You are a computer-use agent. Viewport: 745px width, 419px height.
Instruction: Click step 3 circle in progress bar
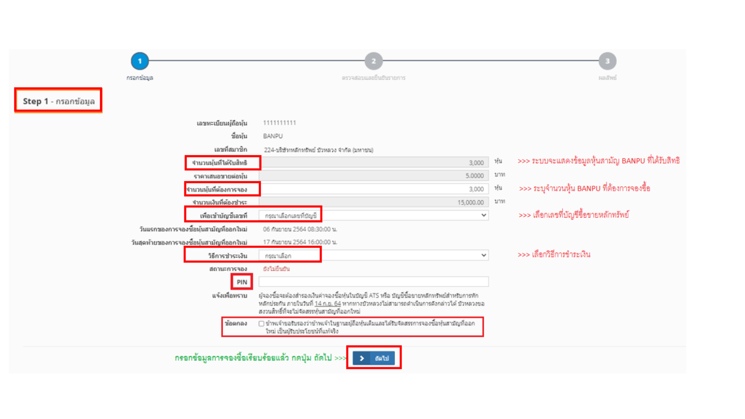point(607,61)
